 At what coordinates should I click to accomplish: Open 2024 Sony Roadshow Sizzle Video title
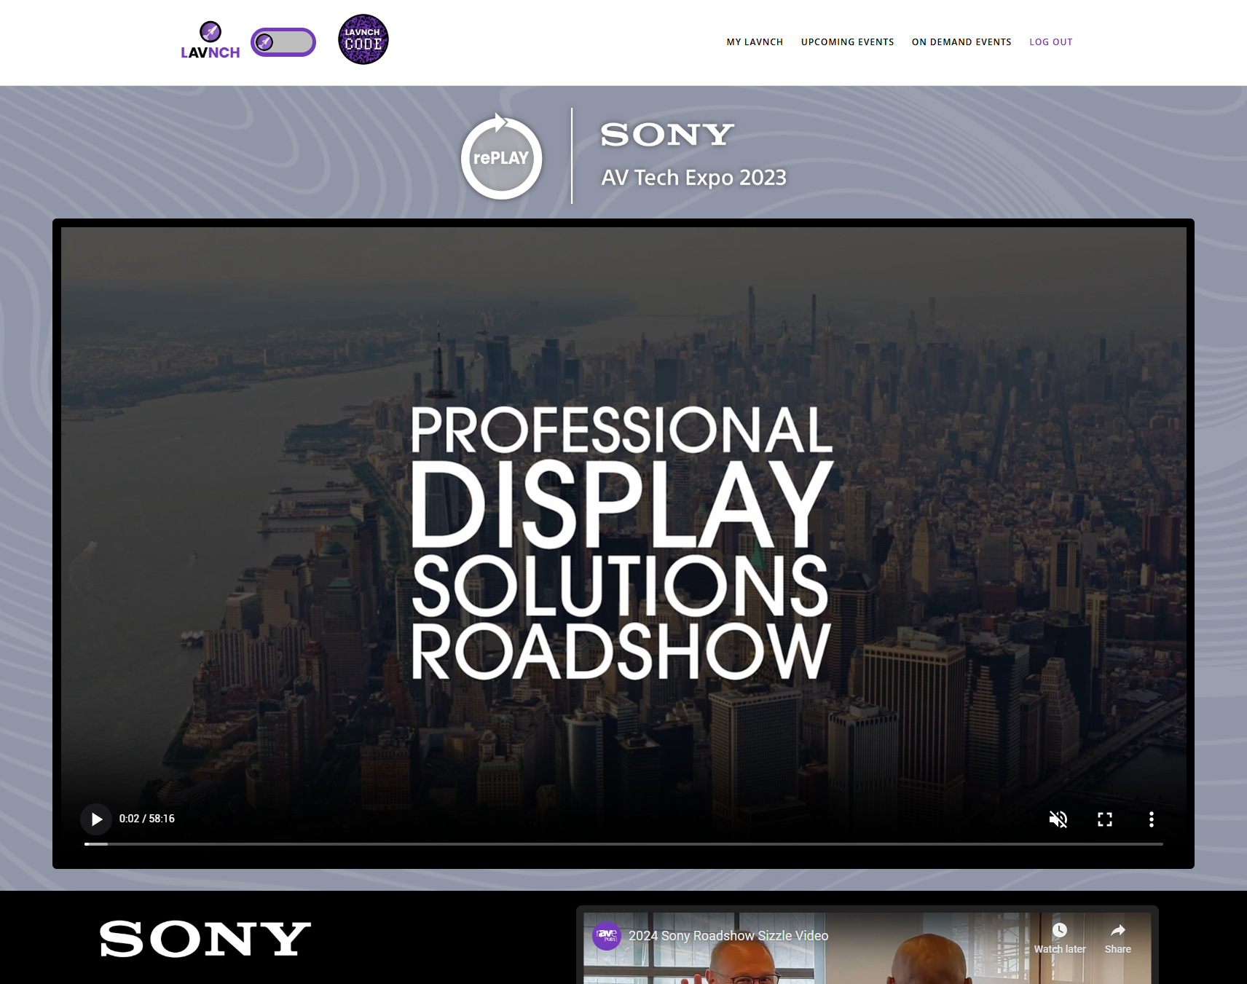click(728, 936)
